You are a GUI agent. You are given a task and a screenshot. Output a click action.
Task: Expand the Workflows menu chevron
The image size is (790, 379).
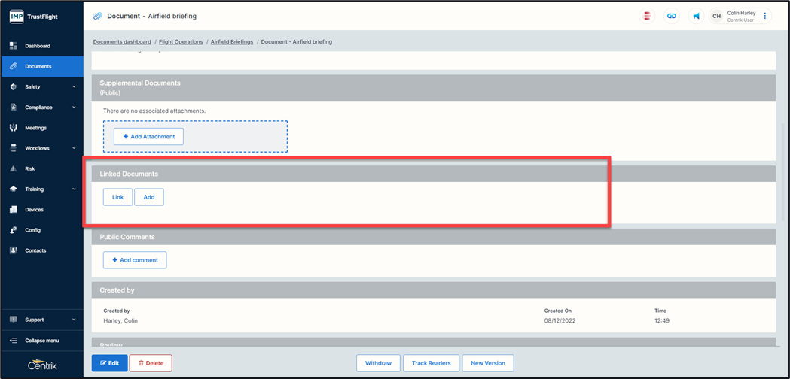point(74,148)
